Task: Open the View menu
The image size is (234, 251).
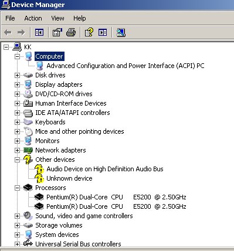Action: point(57,18)
